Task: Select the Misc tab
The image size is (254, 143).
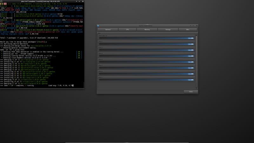Action: [188, 30]
